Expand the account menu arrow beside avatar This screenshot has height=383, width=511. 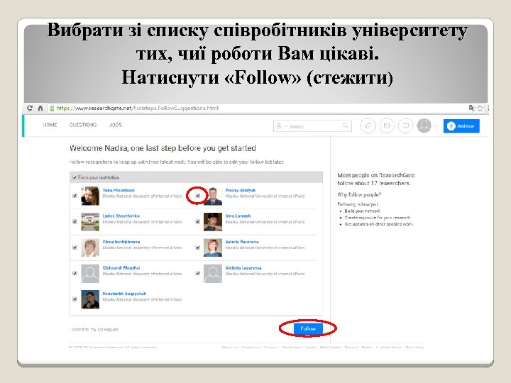click(x=435, y=126)
